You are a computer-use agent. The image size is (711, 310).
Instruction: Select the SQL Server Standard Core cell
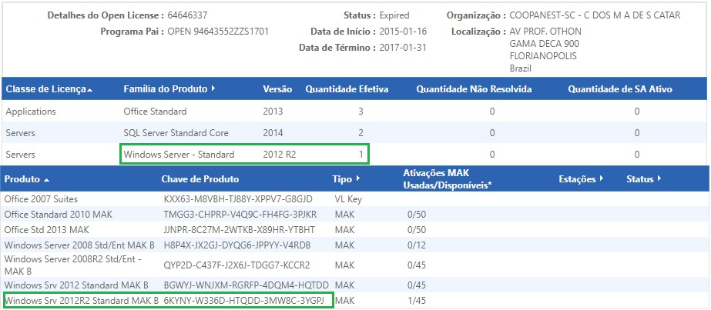coord(176,133)
